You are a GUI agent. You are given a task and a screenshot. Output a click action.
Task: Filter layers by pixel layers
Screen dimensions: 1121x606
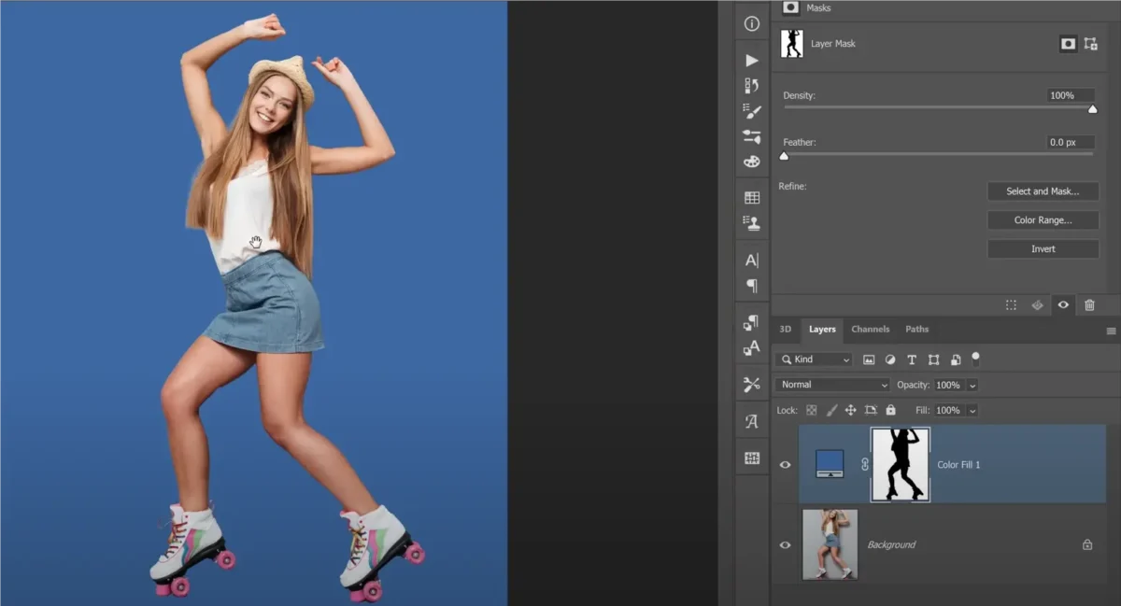click(x=869, y=359)
